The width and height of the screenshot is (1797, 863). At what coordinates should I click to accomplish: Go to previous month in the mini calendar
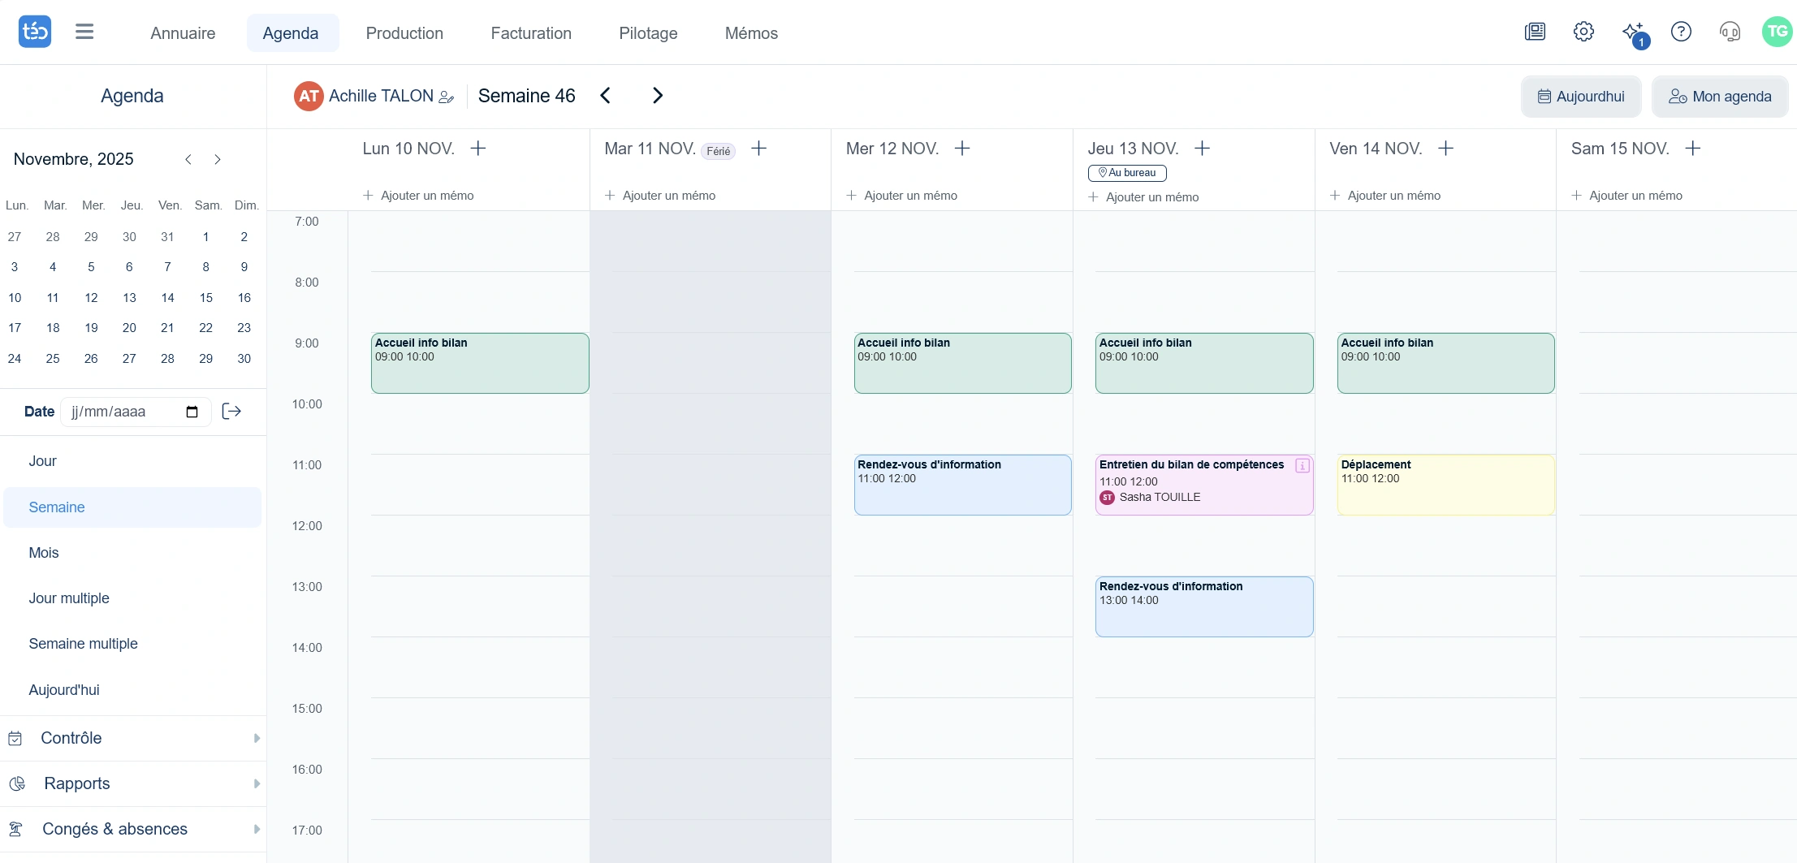188,159
